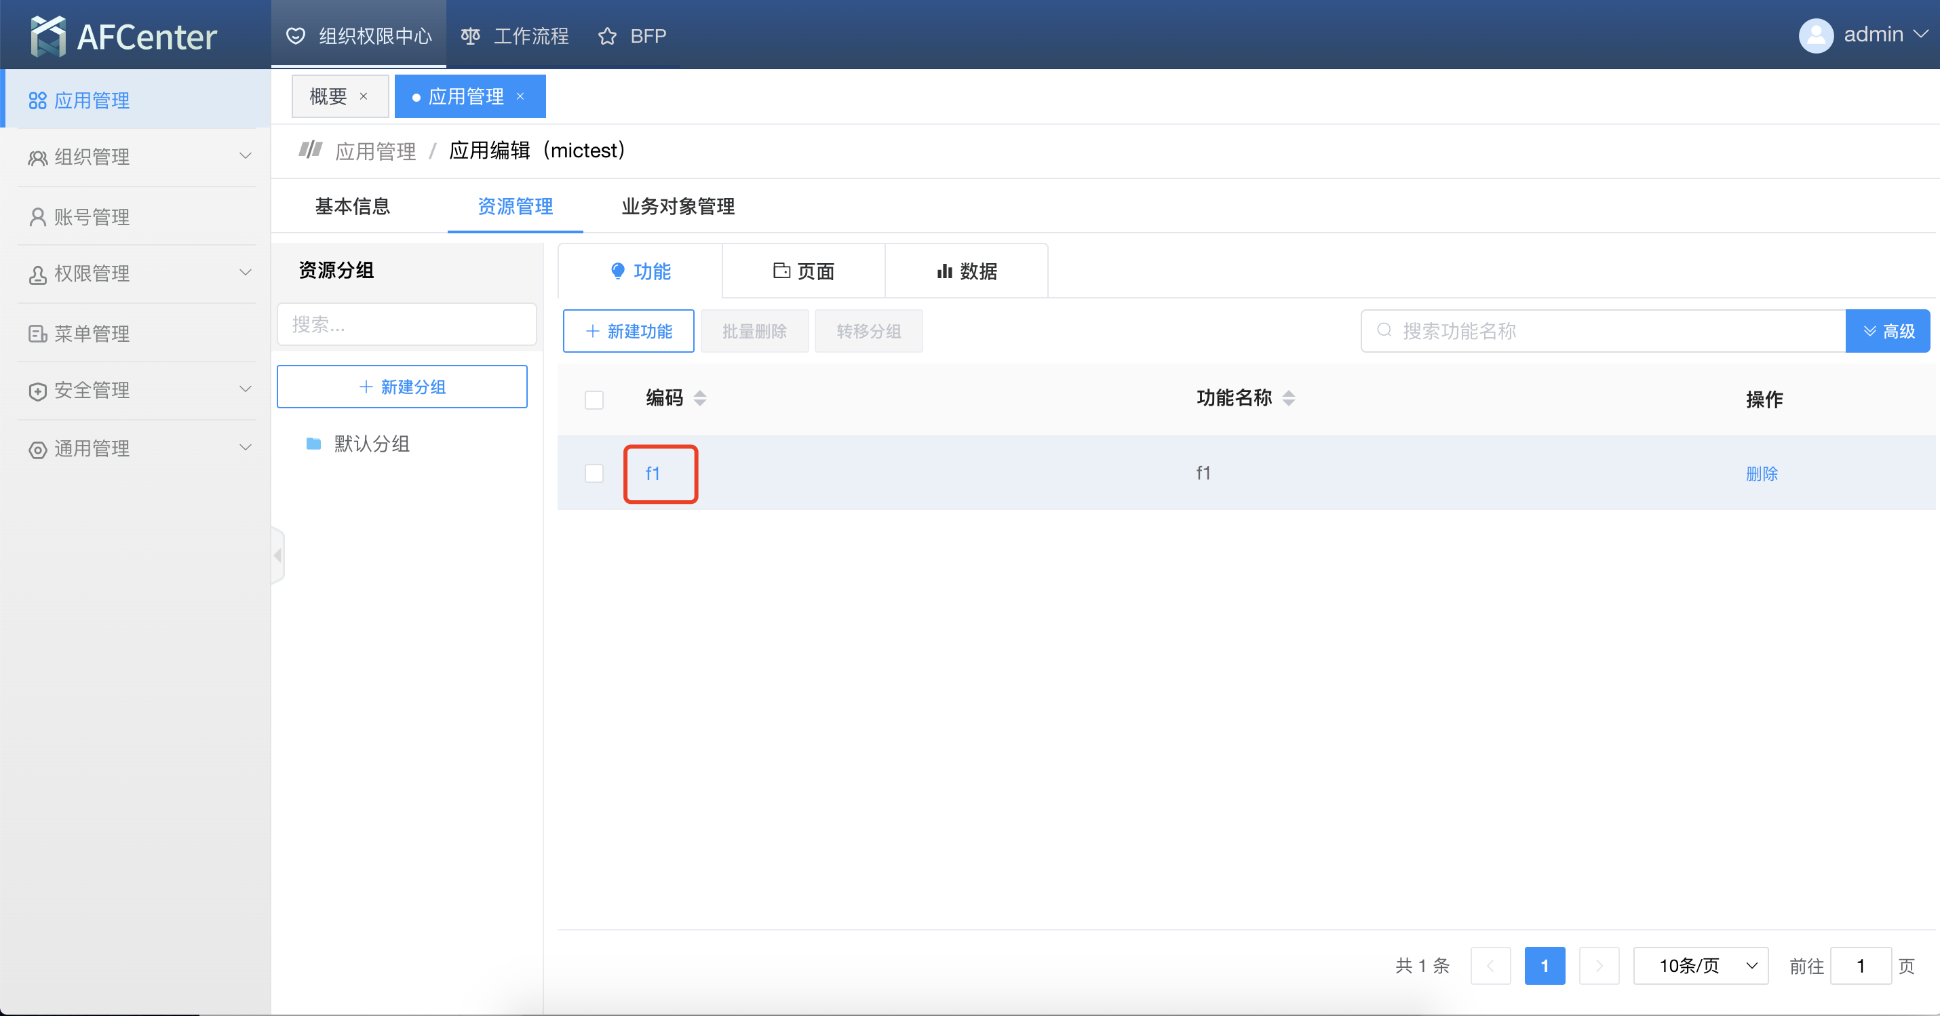Click the 应用管理 grid icon in sidebar
Image resolution: width=1940 pixels, height=1016 pixels.
coord(38,100)
